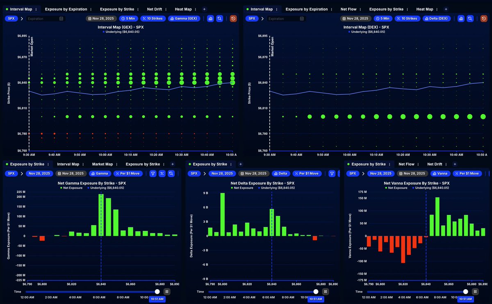This screenshot has height=304, width=492.
Task: Toggle the Gamma (GEX) metric chip
Action: point(184,18)
